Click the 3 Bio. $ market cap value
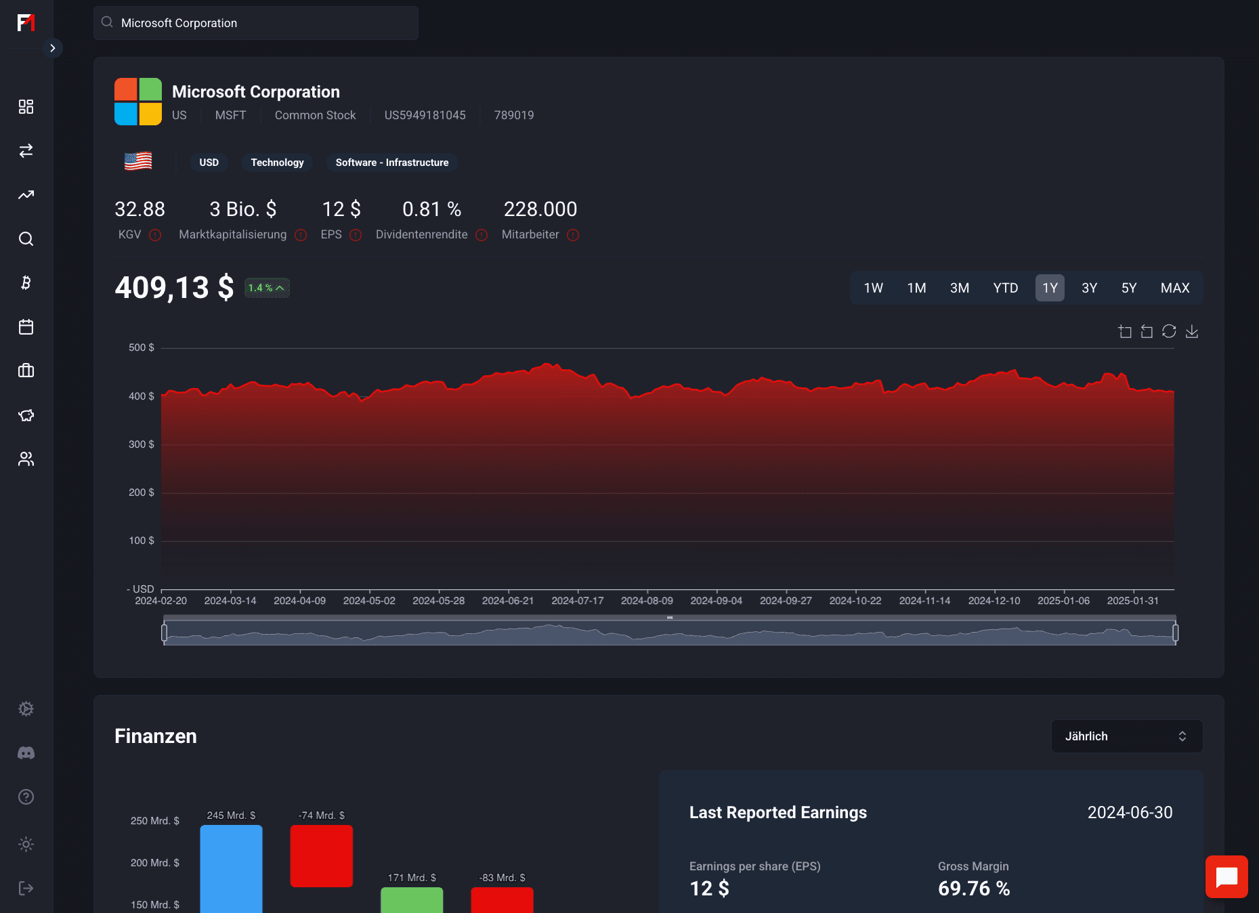The image size is (1259, 913). (243, 209)
